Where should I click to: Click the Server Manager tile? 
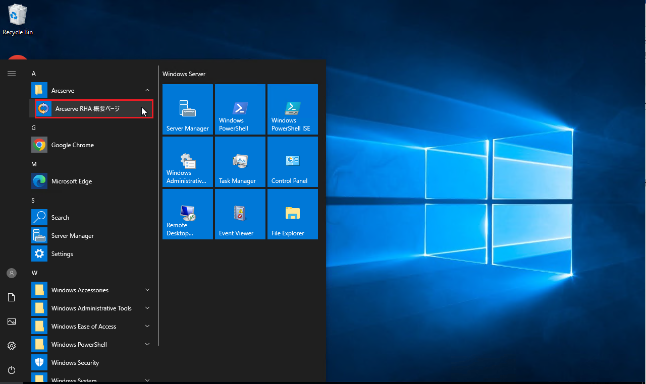coord(188,109)
